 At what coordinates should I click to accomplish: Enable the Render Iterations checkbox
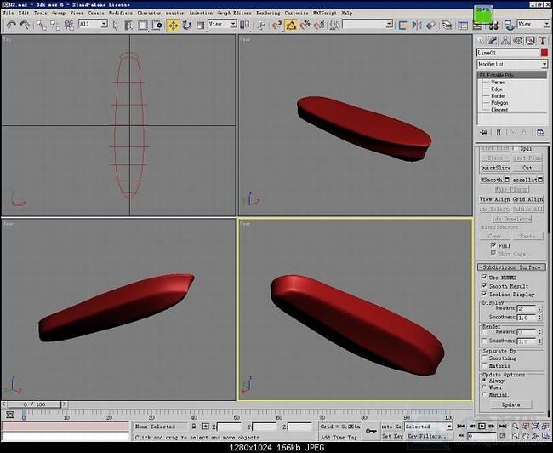484,332
